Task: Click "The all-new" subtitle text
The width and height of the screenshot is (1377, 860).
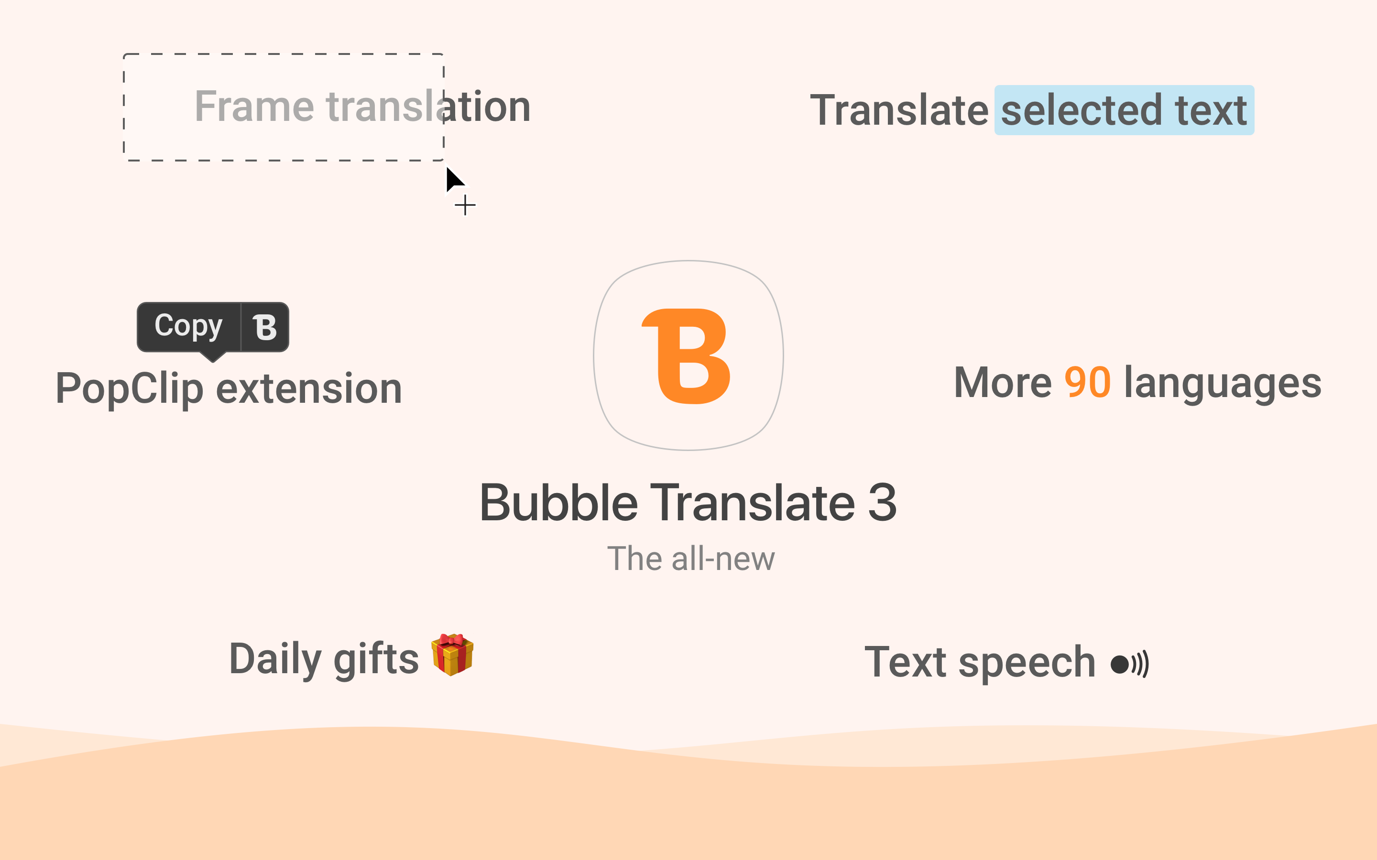Action: 691,559
